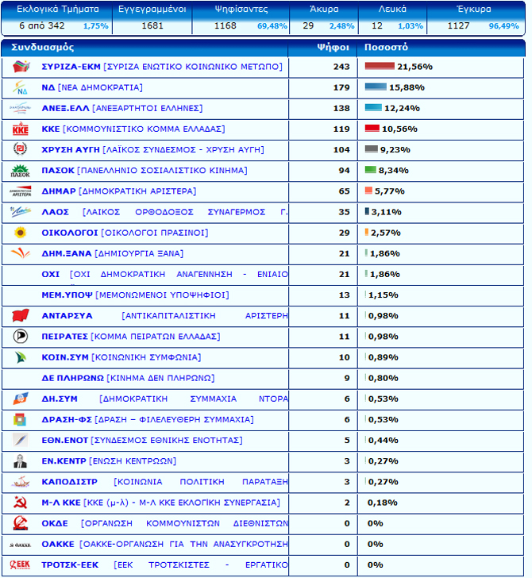The height and width of the screenshot is (578, 532).
Task: Click the green ΠΑΣΟΚ logo icon
Action: click(x=21, y=171)
